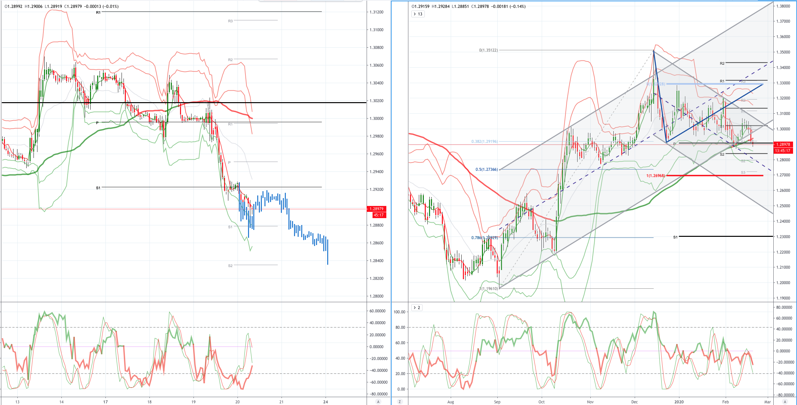Click 1.19000 on right chart price scale
The height and width of the screenshot is (405, 797).
[x=783, y=298]
